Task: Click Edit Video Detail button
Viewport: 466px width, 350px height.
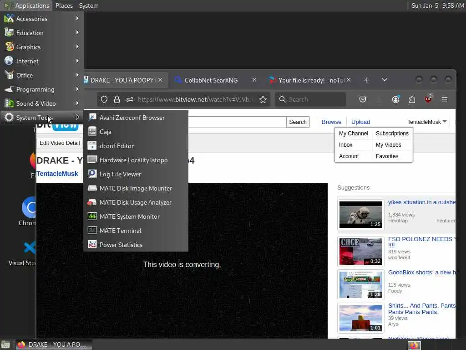Action: pos(60,143)
